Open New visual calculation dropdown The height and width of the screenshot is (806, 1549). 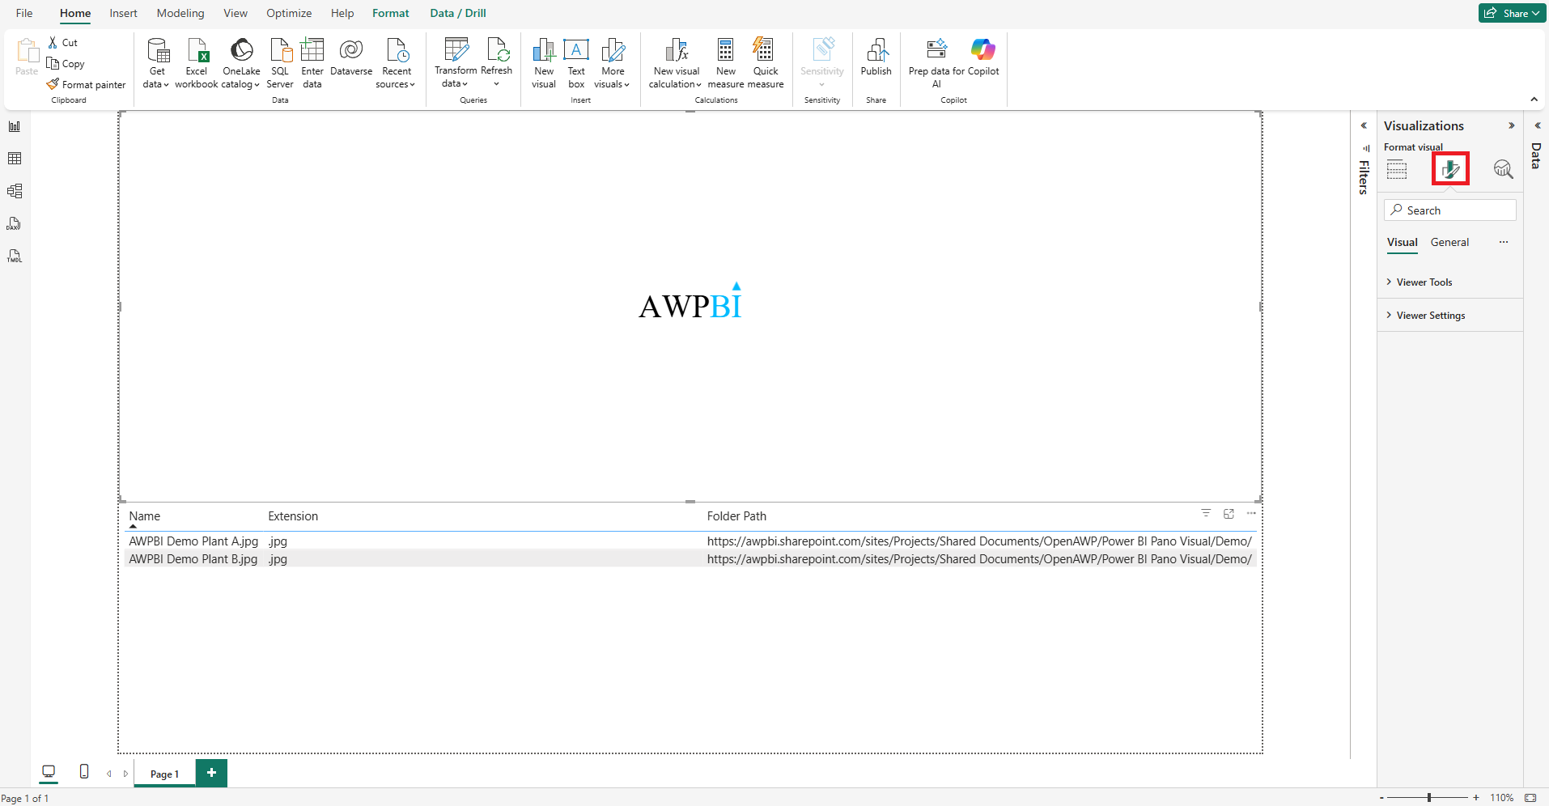click(x=676, y=63)
